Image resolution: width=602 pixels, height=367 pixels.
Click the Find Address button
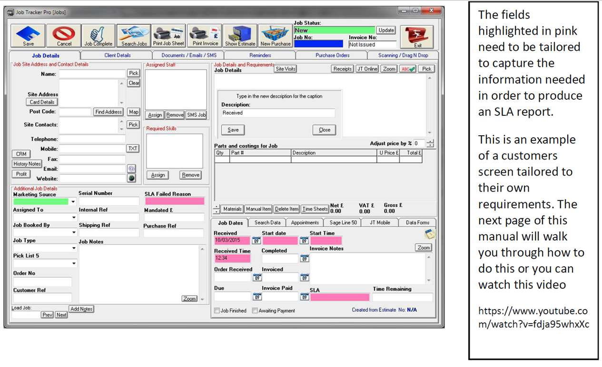pos(109,112)
